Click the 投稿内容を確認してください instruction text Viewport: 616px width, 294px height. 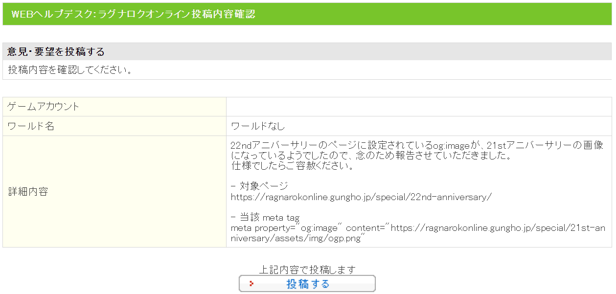(x=70, y=69)
